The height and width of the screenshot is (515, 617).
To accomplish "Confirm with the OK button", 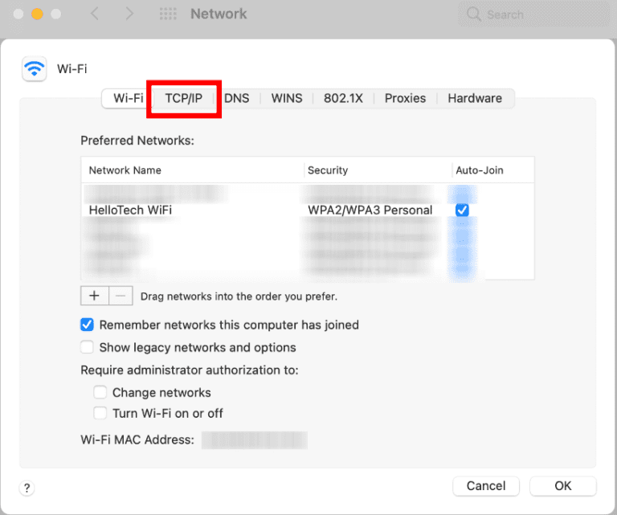I will coord(562,486).
